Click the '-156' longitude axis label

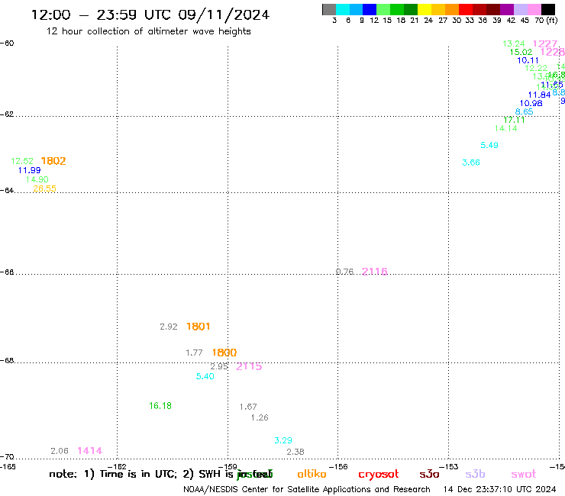[x=338, y=467]
